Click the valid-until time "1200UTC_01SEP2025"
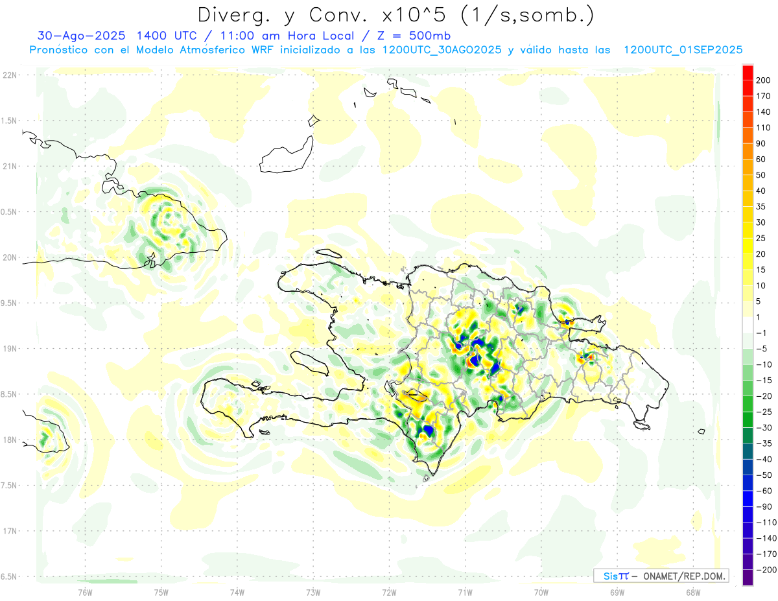The image size is (778, 601). pos(683,50)
